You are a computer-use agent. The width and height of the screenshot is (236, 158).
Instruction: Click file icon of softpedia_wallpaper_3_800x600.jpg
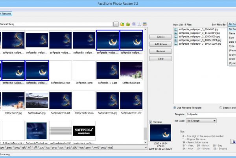[176, 29]
